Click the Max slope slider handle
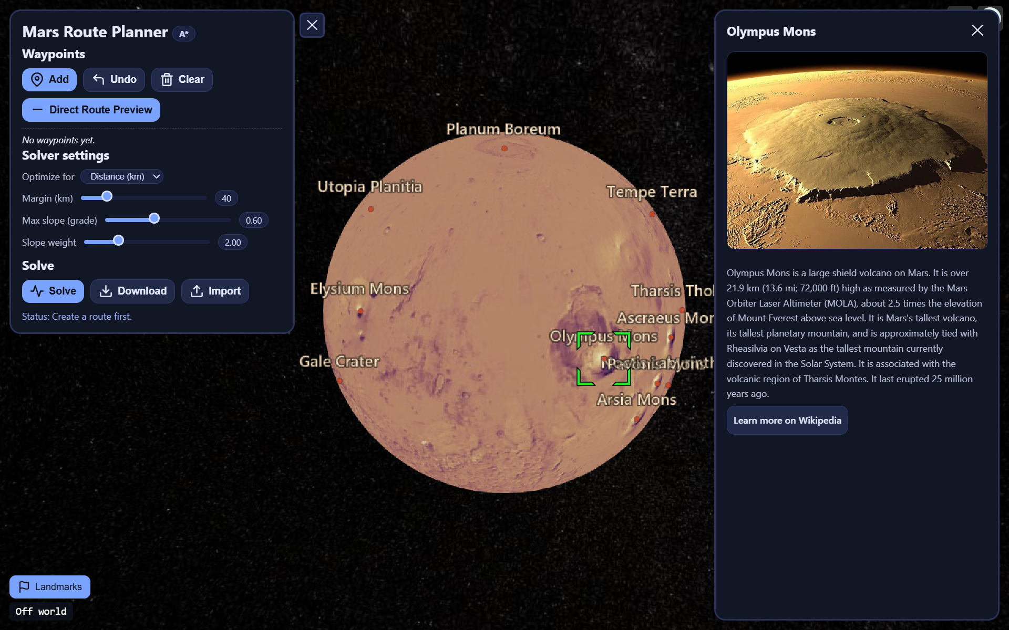 (154, 218)
